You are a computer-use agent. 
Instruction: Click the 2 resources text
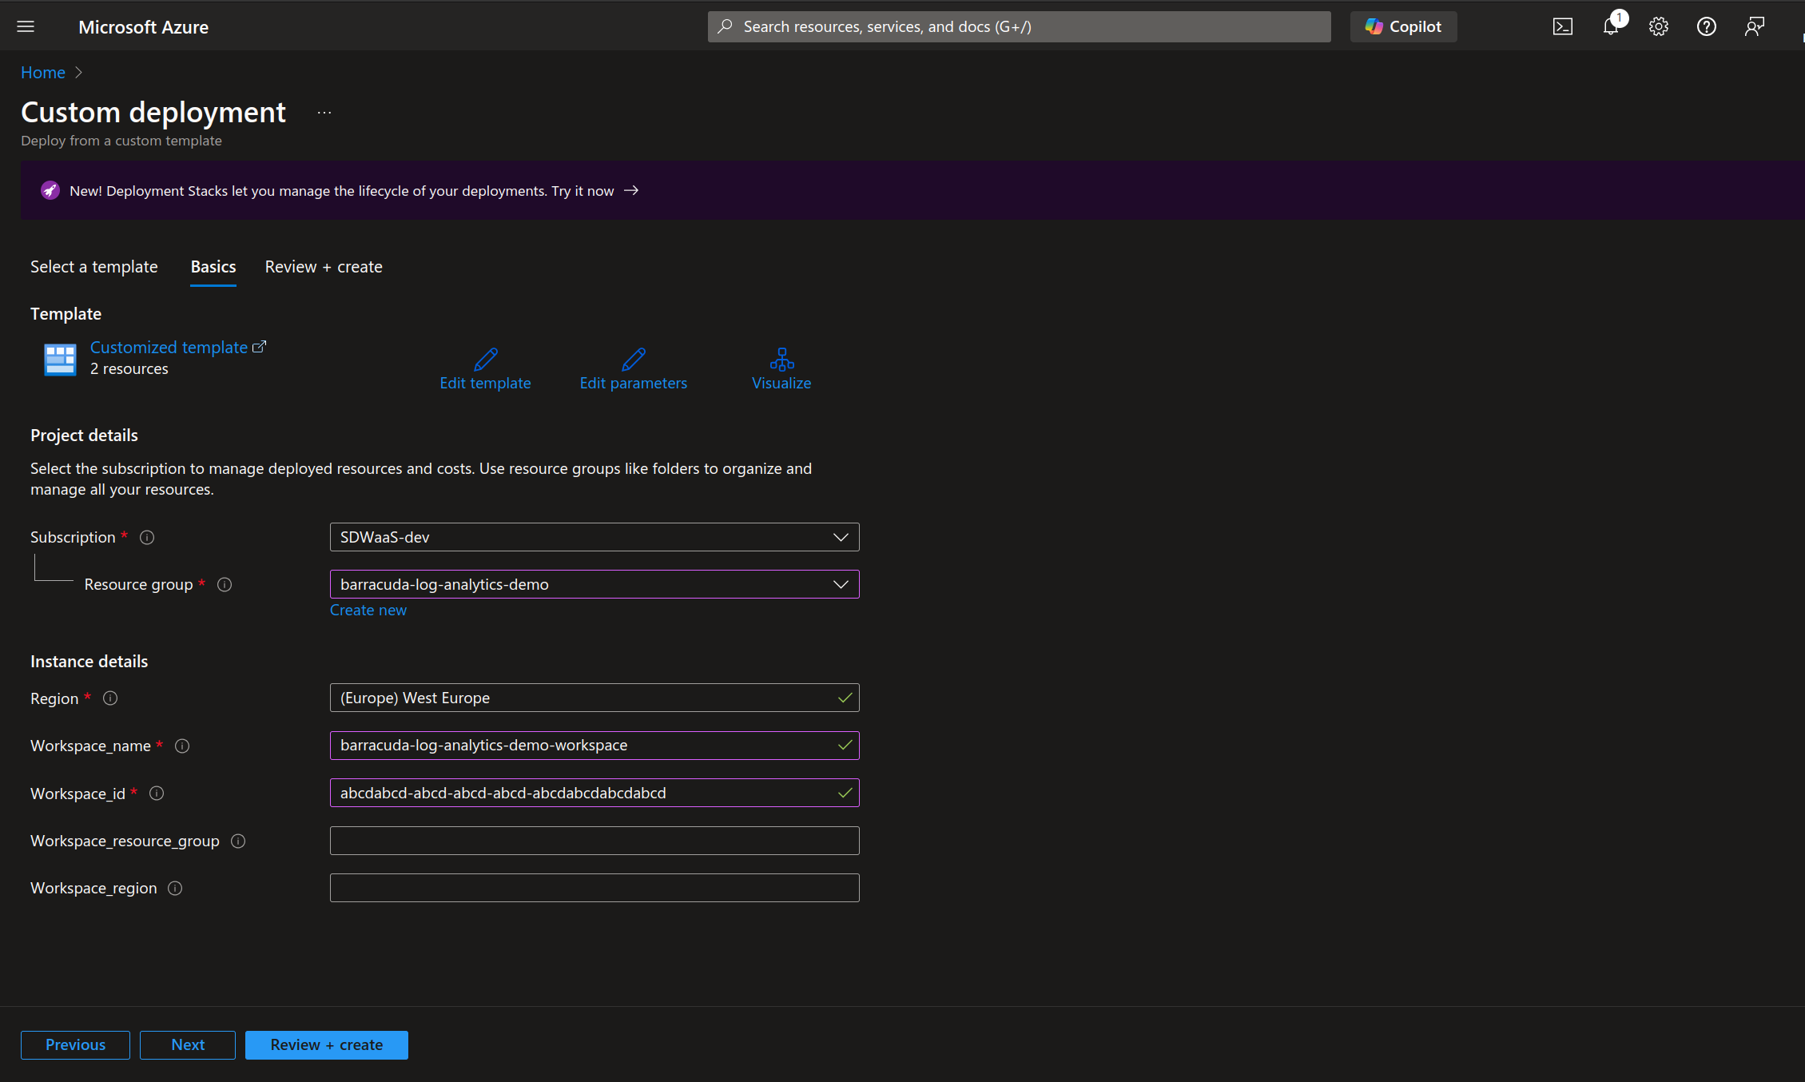click(129, 368)
